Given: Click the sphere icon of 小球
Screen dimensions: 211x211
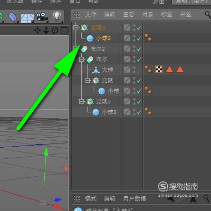Looking at the screenshot, I should tap(102, 91).
